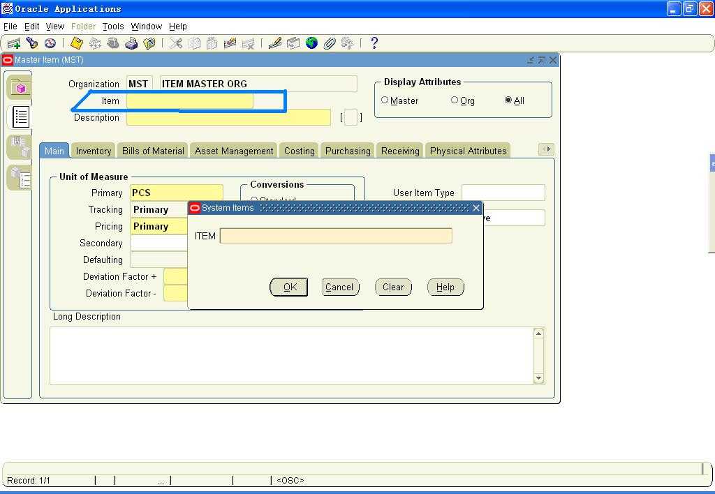Viewport: 715px width, 494px height.
Task: Click the Description field
Action: 228,118
